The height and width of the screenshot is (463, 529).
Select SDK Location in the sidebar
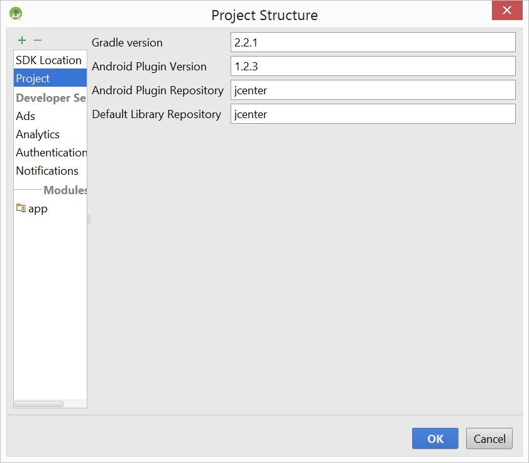(x=50, y=60)
